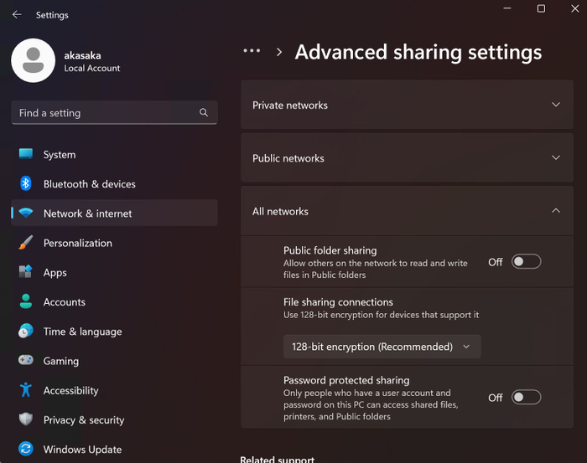Expand the Public networks section
This screenshot has width=587, height=463.
407,158
